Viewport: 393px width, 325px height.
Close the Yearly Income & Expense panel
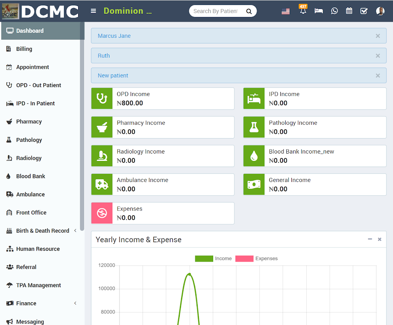(x=380, y=239)
